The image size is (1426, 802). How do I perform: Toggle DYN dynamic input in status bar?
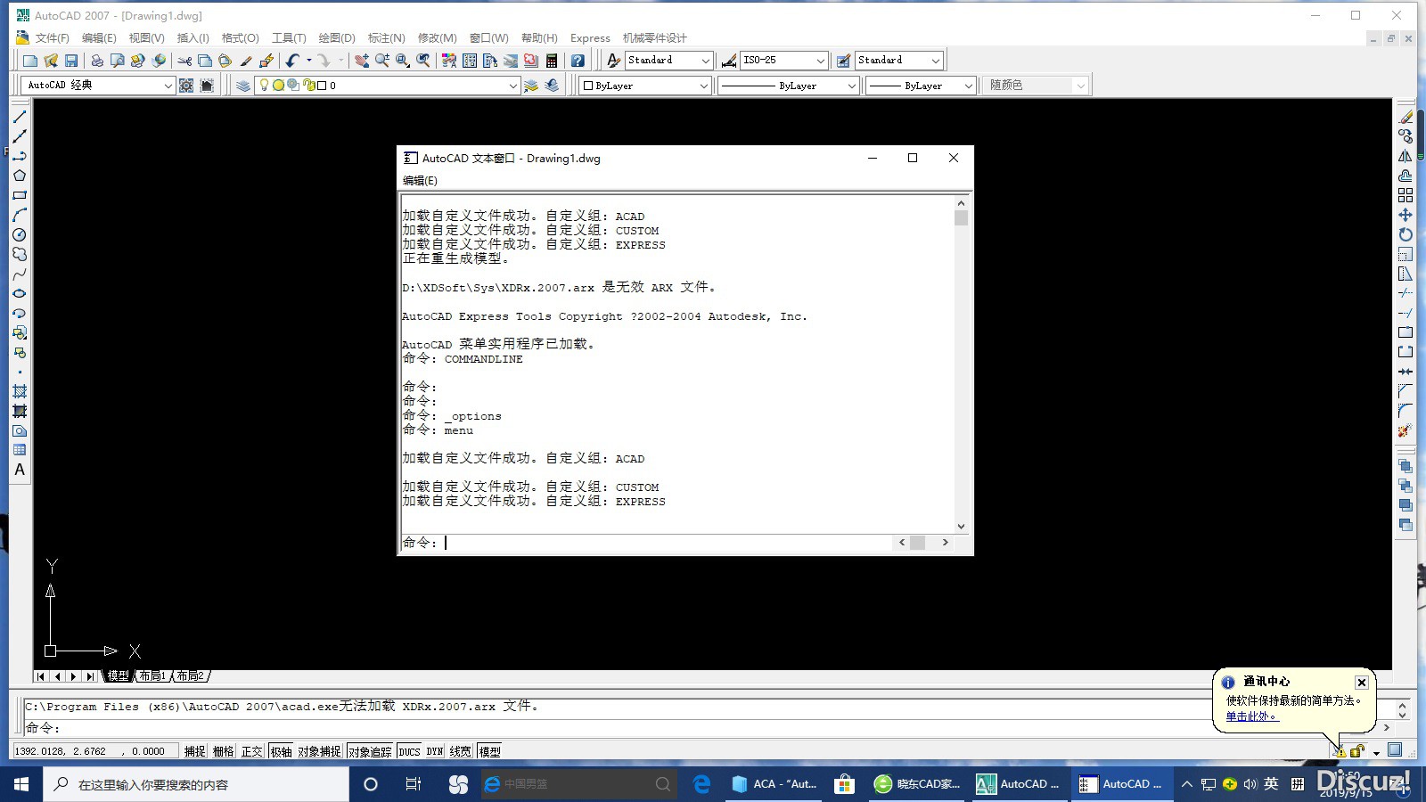tap(434, 751)
